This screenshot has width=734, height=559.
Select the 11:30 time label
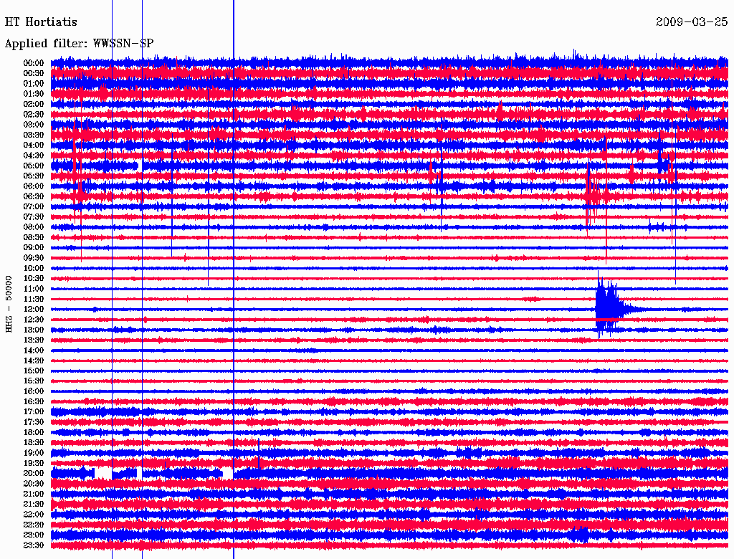(x=34, y=299)
